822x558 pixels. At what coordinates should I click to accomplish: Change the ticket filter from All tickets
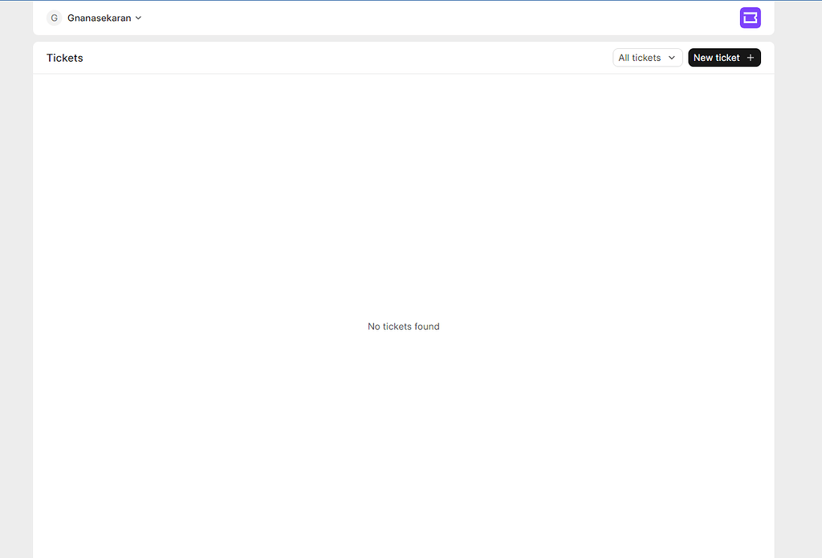click(x=647, y=57)
